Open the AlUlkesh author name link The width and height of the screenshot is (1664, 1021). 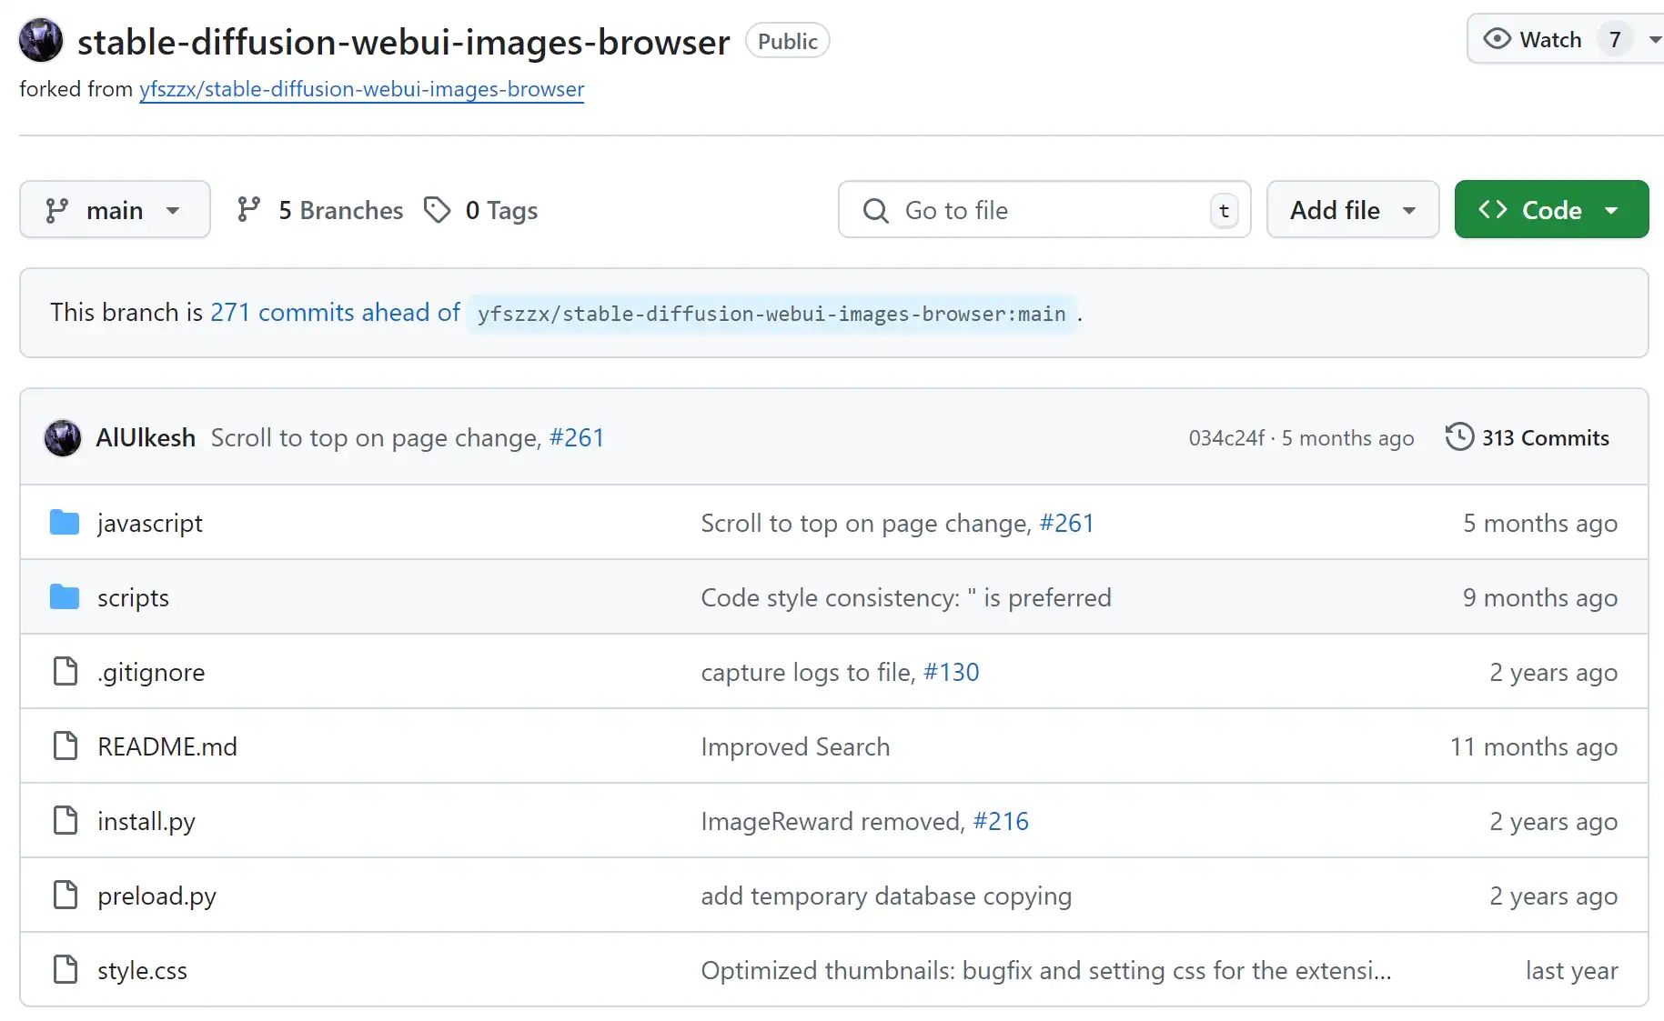click(x=146, y=438)
